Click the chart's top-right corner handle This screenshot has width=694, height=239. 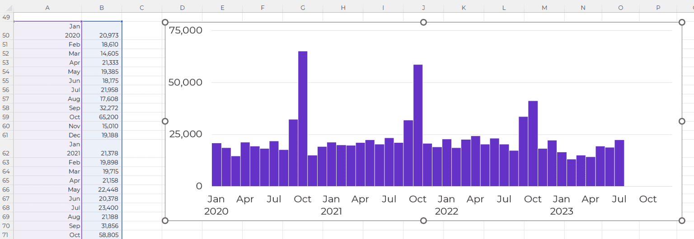point(682,22)
